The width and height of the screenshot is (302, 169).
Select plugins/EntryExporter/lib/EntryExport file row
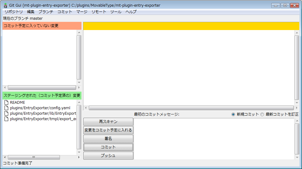tap(43, 113)
